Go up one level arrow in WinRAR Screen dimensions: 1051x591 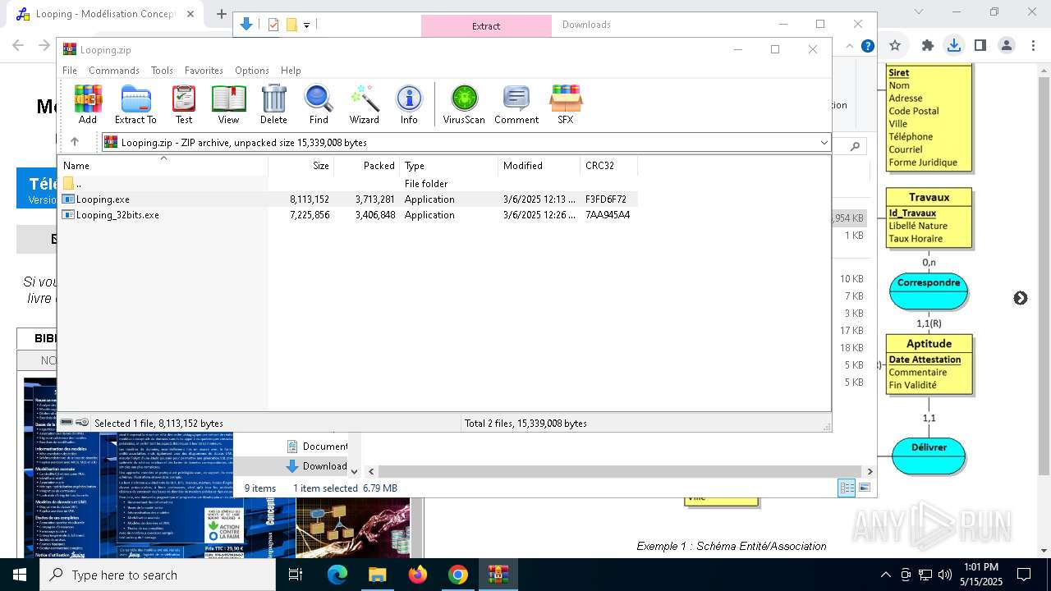point(74,142)
